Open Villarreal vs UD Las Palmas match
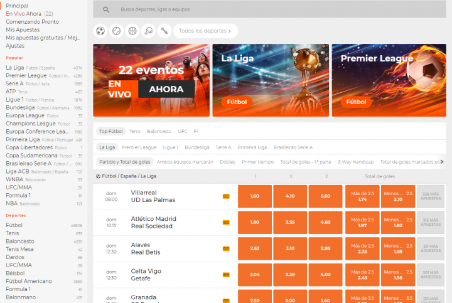 (153, 196)
